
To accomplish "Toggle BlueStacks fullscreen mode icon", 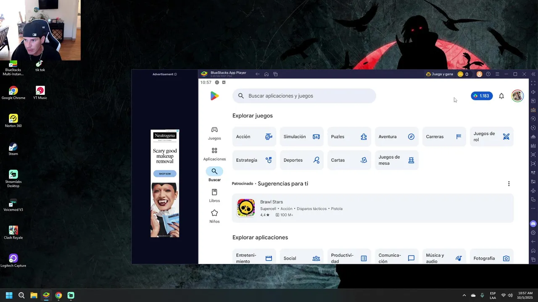I will pyautogui.click(x=533, y=83).
